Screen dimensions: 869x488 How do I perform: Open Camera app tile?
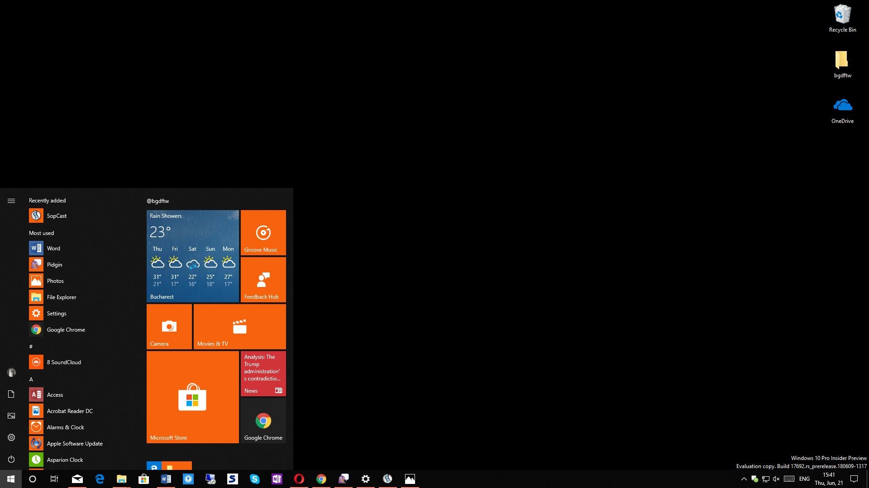(x=169, y=326)
